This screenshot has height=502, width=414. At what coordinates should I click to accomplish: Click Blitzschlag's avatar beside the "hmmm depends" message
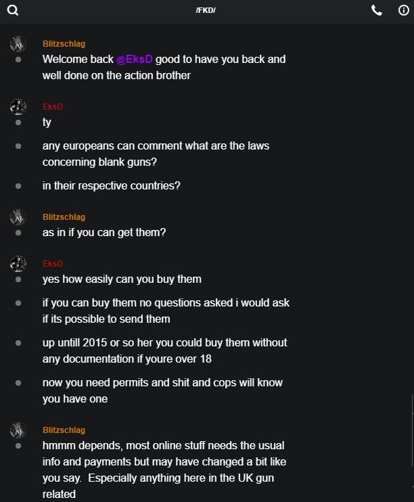[18, 430]
